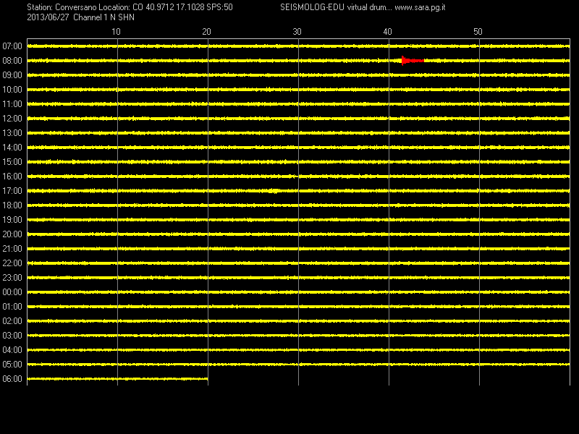Click the Channel 1 N SHN label
Viewport: 579px width, 434px height.
point(103,17)
